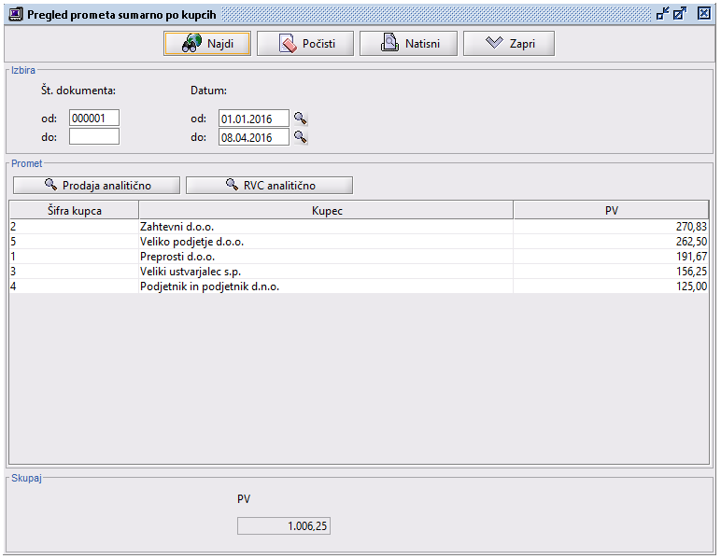Click the document number 'od' field
This screenshot has height=559, width=721.
click(94, 119)
